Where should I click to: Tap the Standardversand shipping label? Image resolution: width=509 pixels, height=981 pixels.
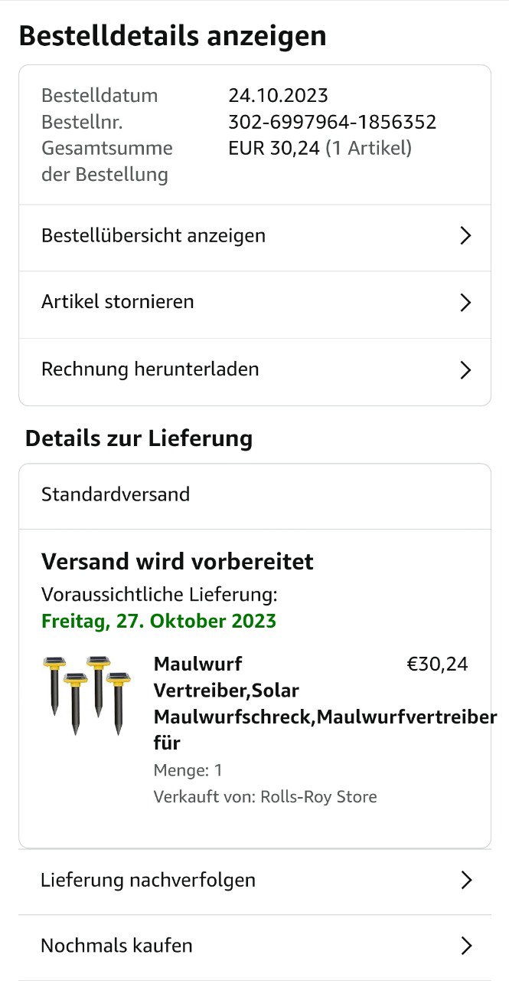pos(116,494)
